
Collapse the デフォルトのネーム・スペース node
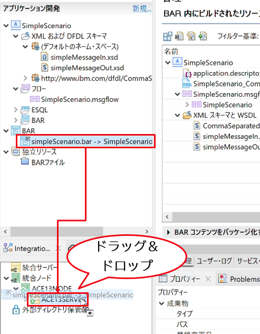pyautogui.click(x=25, y=46)
